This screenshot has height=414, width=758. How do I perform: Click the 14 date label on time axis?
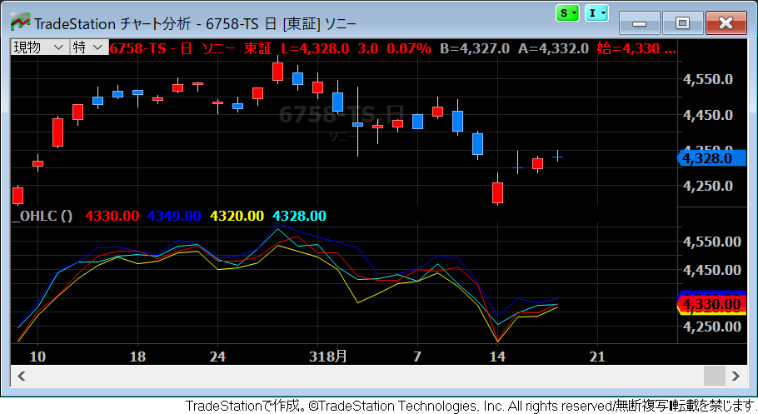pyautogui.click(x=497, y=357)
